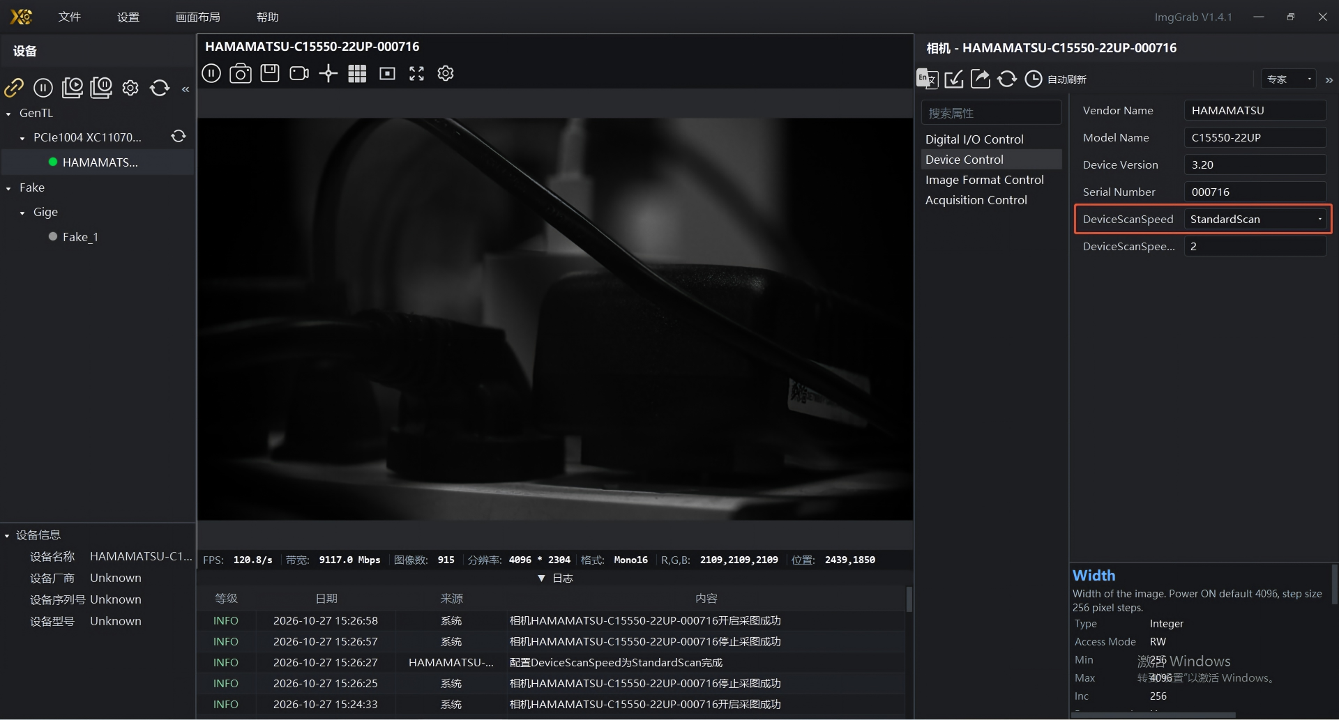Capture a snapshot with the camera icon
The width and height of the screenshot is (1339, 720).
coord(241,73)
